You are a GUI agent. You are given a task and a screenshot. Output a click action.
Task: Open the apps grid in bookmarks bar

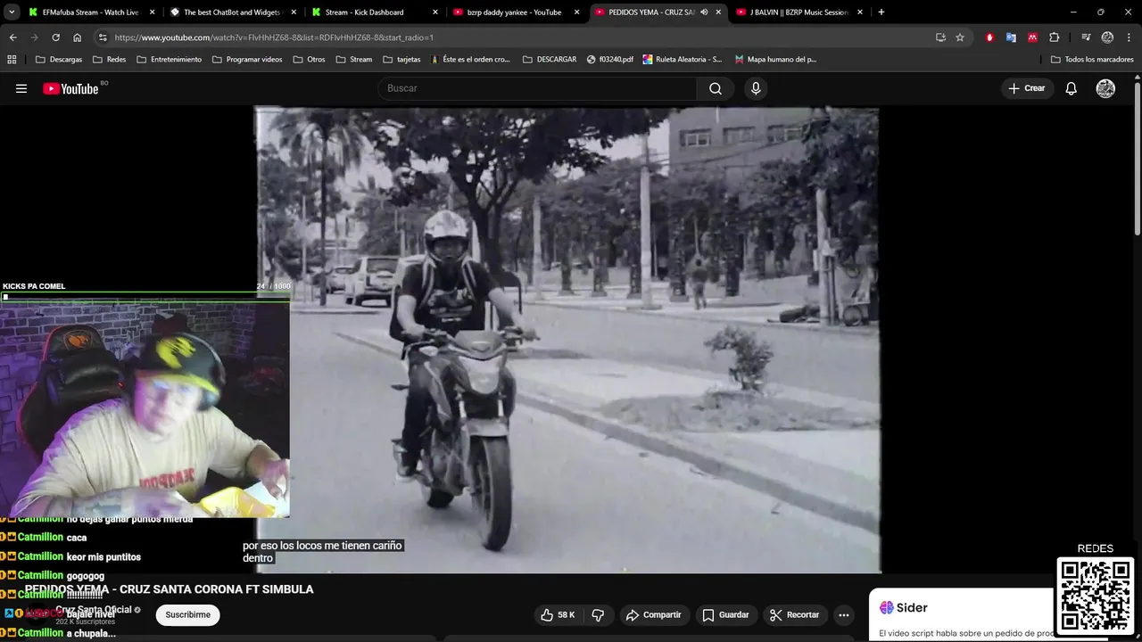tap(12, 60)
